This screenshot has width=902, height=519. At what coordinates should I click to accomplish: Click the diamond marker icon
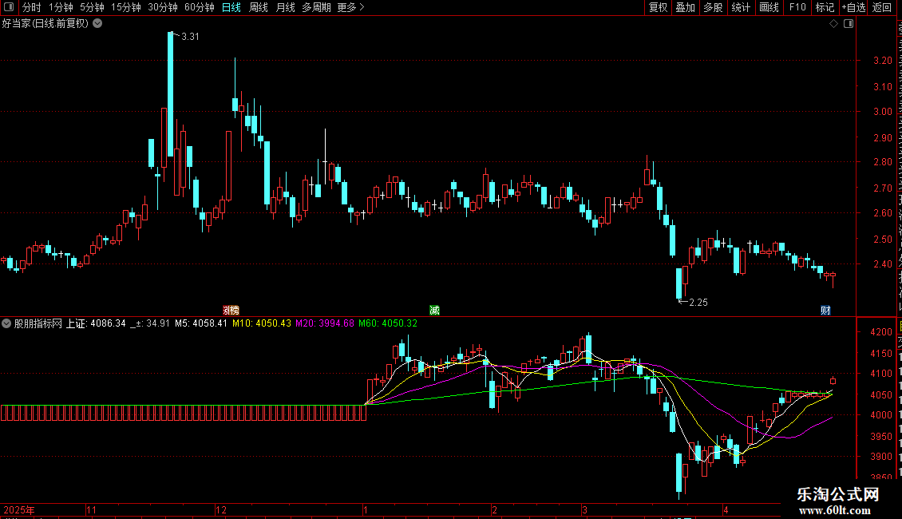coord(833,24)
